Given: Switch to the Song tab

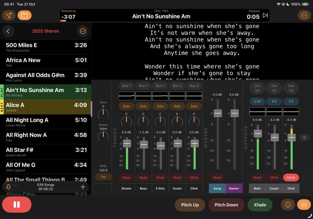Looking at the screenshot, I should (217, 188).
